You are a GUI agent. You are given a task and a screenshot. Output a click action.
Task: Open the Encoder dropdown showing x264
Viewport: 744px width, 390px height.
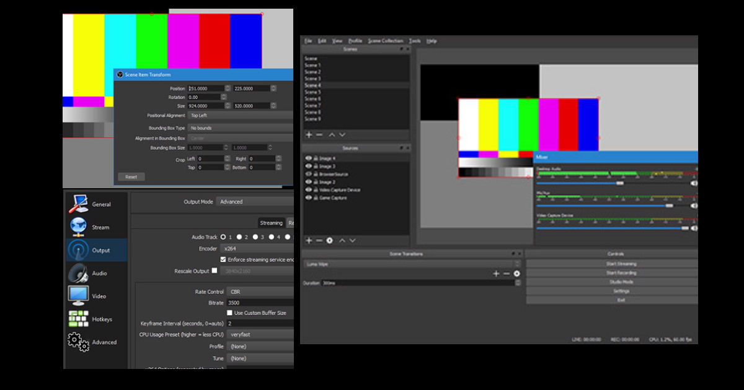[x=257, y=248]
